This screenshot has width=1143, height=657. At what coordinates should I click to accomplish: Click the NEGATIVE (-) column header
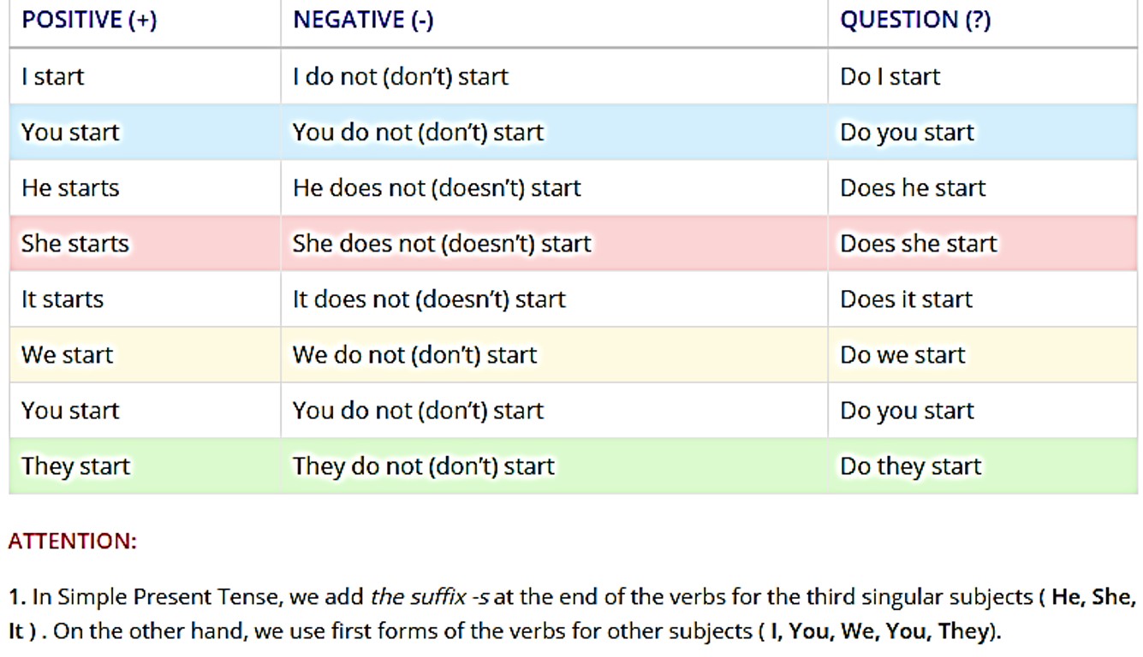pos(363,21)
